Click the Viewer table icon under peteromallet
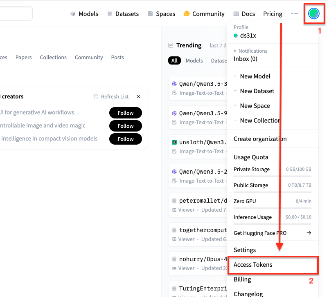The height and width of the screenshot is (297, 329). [174, 210]
